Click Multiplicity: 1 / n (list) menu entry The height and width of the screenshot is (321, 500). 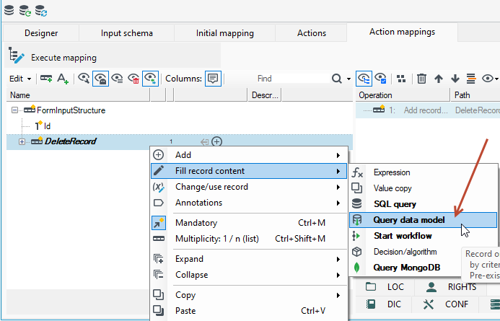point(249,239)
